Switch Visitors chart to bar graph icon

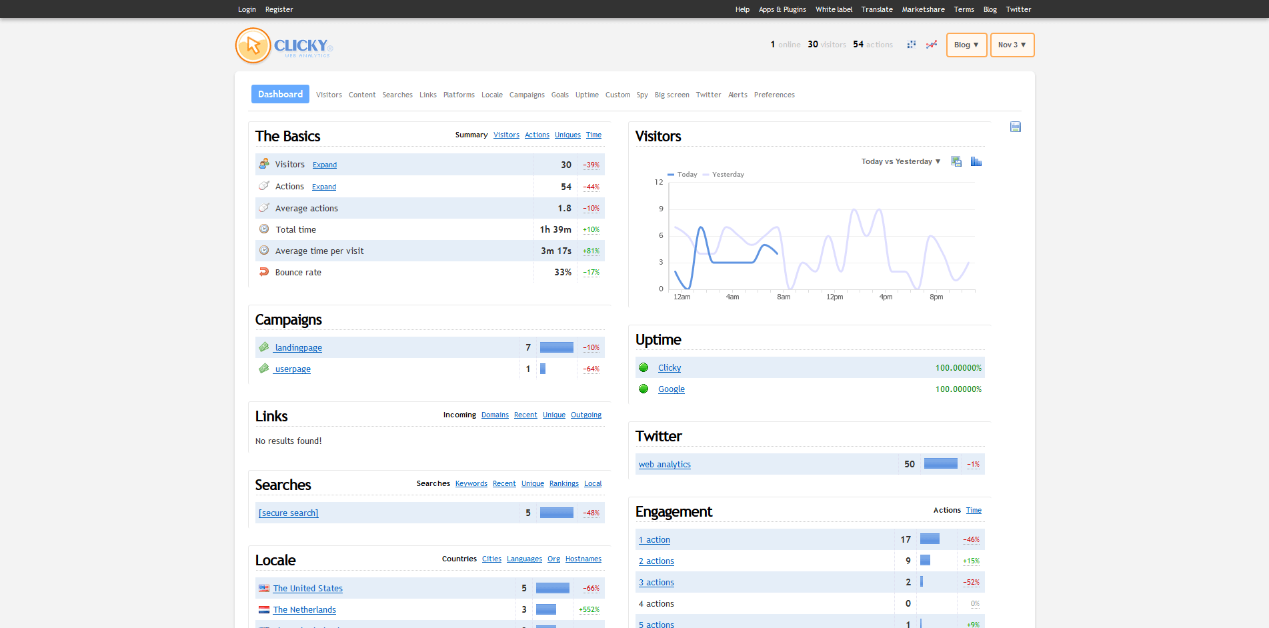click(976, 161)
